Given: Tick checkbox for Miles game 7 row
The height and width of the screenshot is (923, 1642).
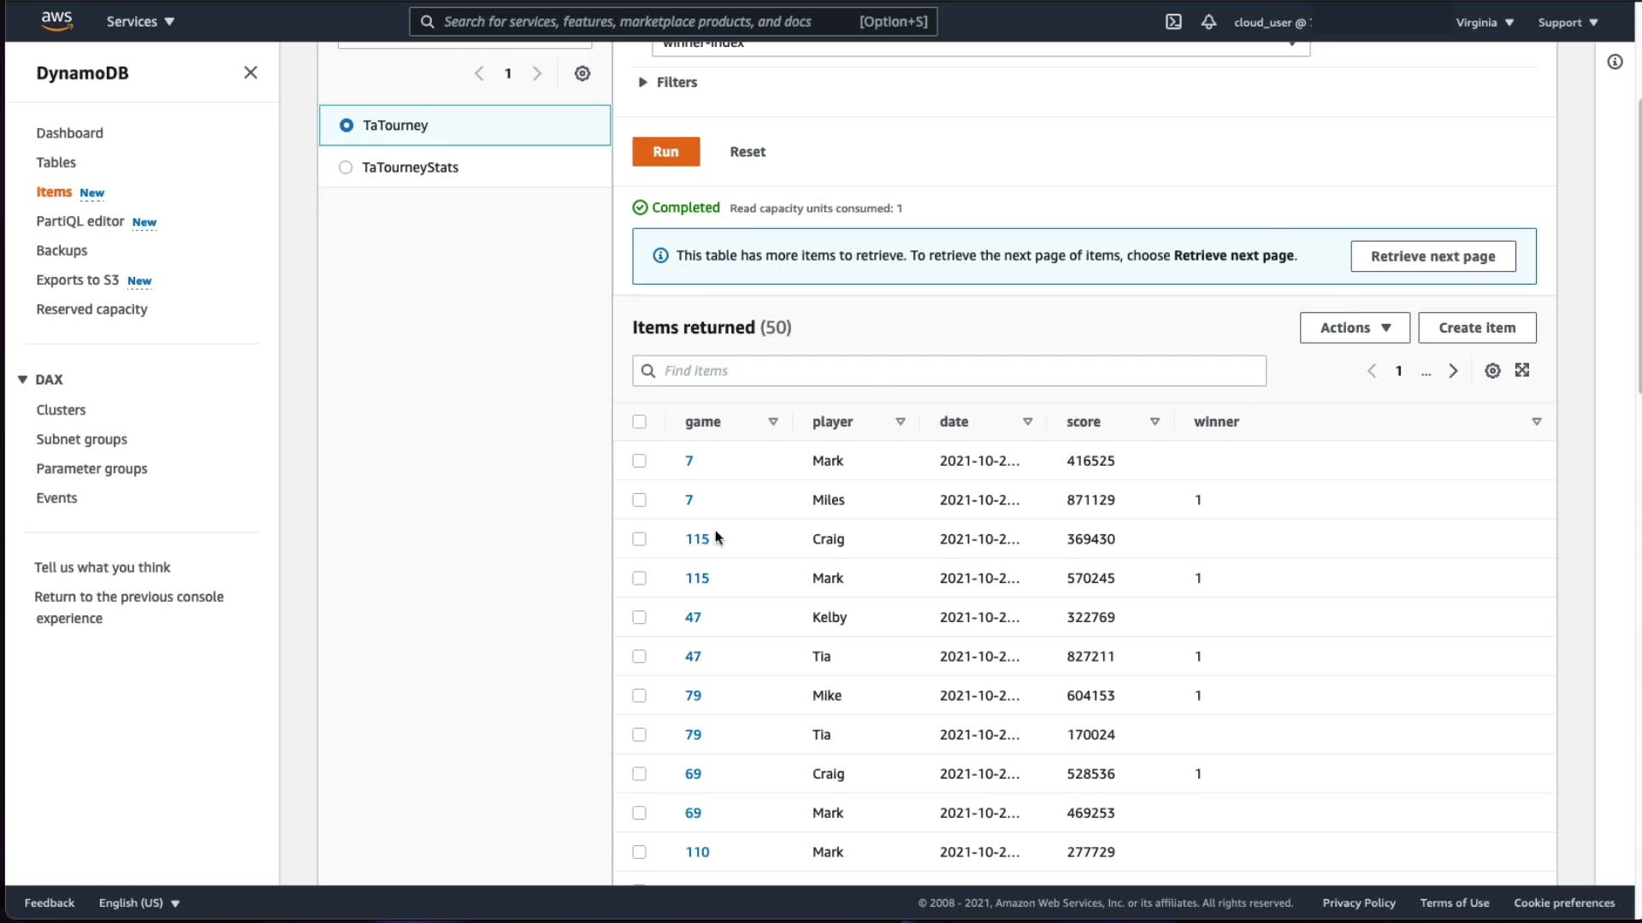Looking at the screenshot, I should point(639,500).
